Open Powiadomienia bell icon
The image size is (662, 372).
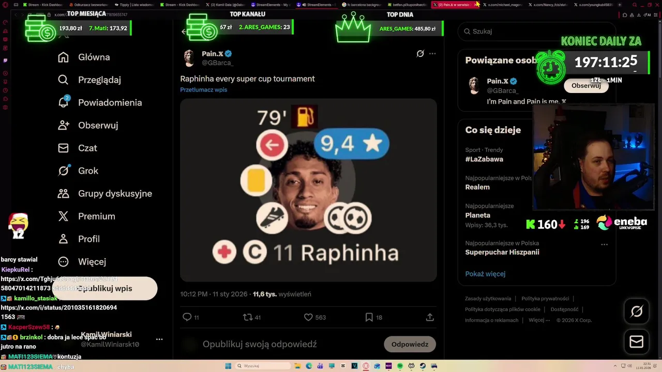[x=63, y=102]
